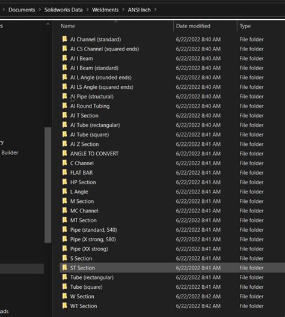
Task: Select the ANGLE TO CONVERT folder icon
Action: tap(64, 153)
